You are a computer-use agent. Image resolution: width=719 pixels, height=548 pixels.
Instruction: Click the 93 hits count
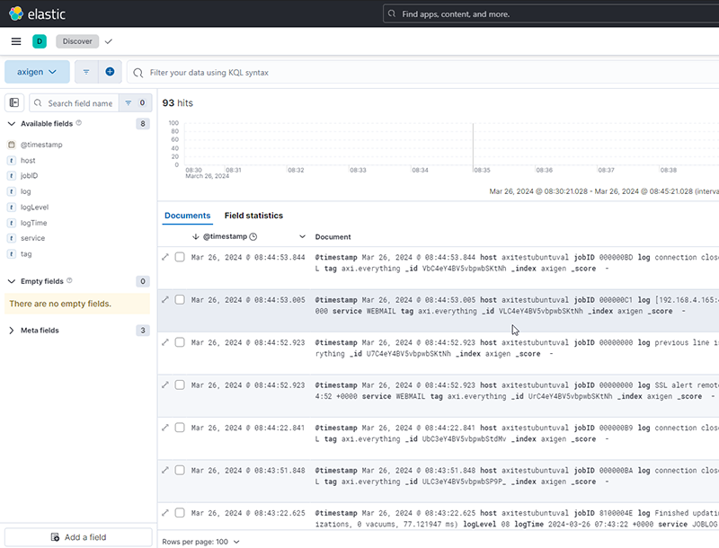[x=177, y=103]
